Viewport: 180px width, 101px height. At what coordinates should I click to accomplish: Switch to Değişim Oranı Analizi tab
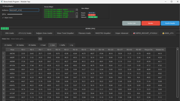click(x=44, y=33)
